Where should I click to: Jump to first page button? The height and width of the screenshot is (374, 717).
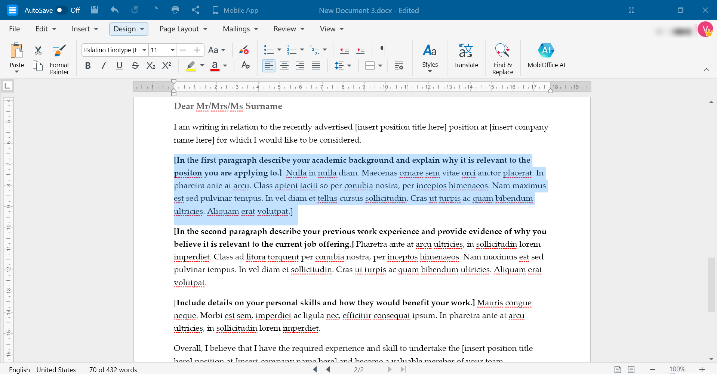click(x=314, y=370)
